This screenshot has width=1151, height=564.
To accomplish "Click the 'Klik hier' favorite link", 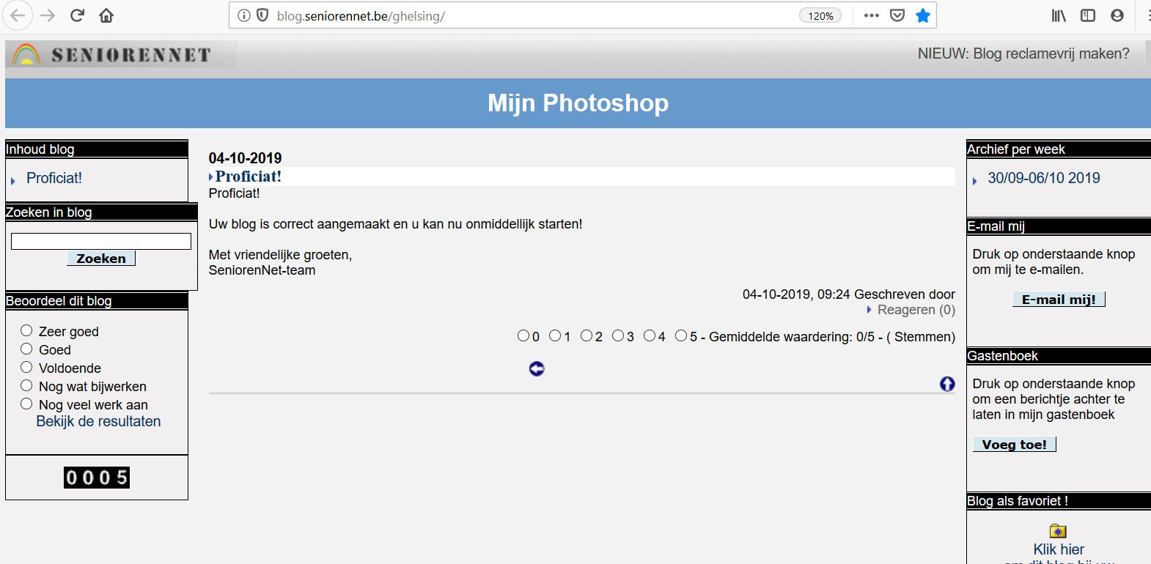I will pyautogui.click(x=1059, y=549).
